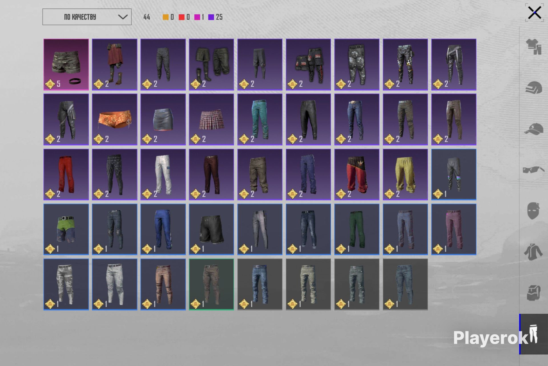Image resolution: width=548 pixels, height=366 pixels.
Task: Select the white pants in the purple tile
Action: click(163, 174)
